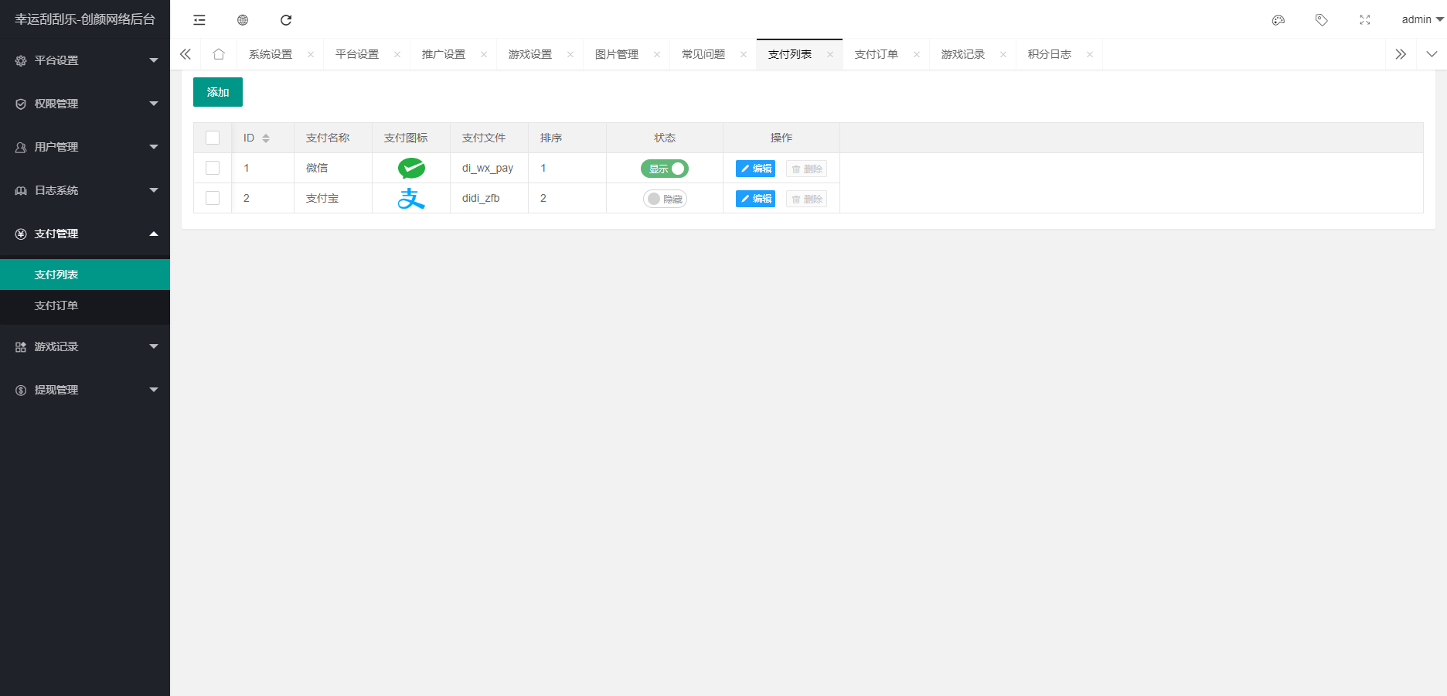Open the tag note icon
This screenshot has width=1447, height=696.
pos(1322,20)
